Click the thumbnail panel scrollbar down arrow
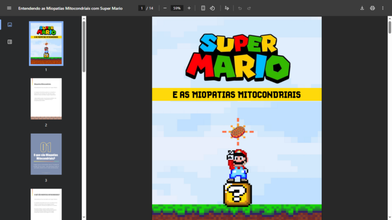The image size is (392, 220). click(84, 217)
